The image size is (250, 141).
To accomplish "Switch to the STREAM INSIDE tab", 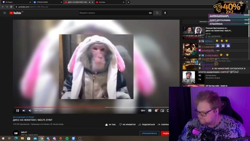I will coord(48,2).
